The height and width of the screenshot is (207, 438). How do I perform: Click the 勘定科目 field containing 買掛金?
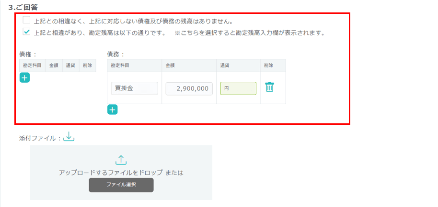[x=134, y=88]
